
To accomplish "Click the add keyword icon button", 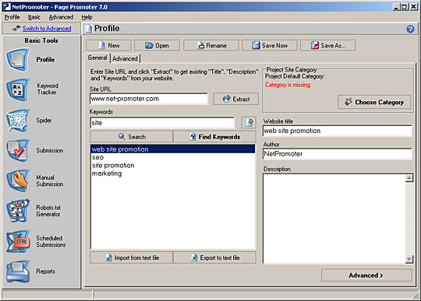I will pos(249,123).
